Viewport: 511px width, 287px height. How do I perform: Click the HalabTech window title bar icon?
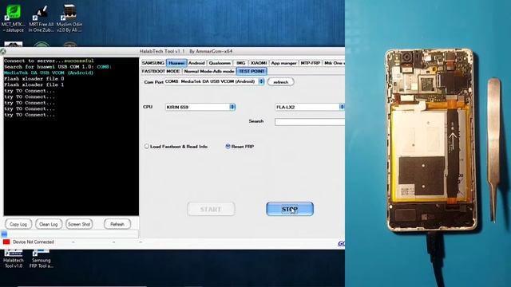click(x=3, y=51)
